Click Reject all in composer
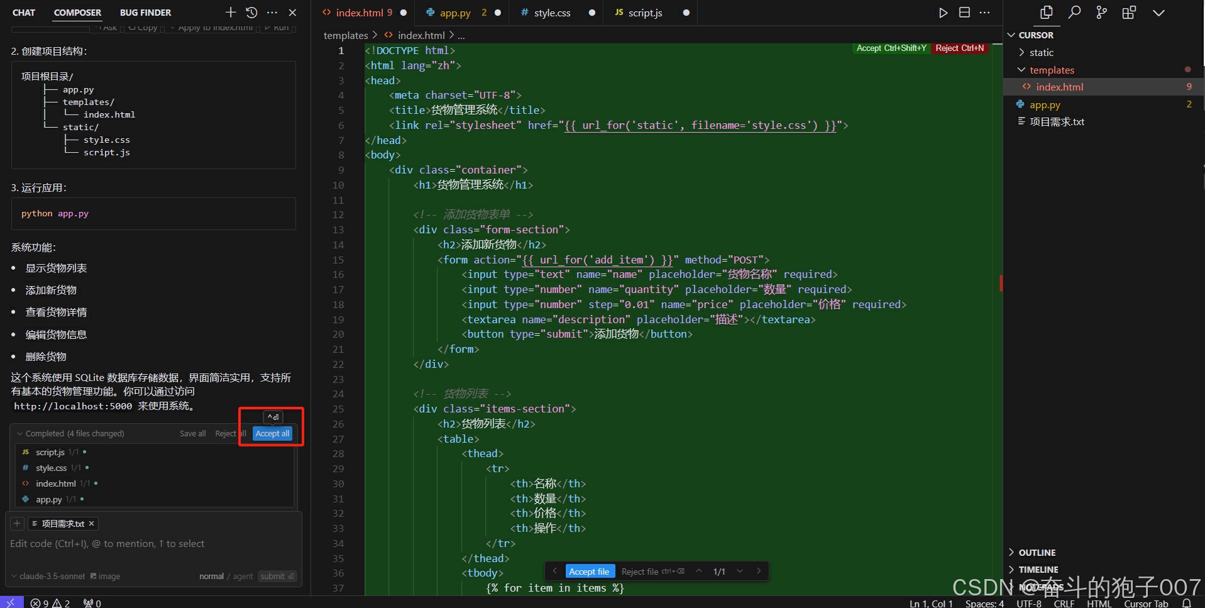Image resolution: width=1205 pixels, height=608 pixels. coord(230,433)
